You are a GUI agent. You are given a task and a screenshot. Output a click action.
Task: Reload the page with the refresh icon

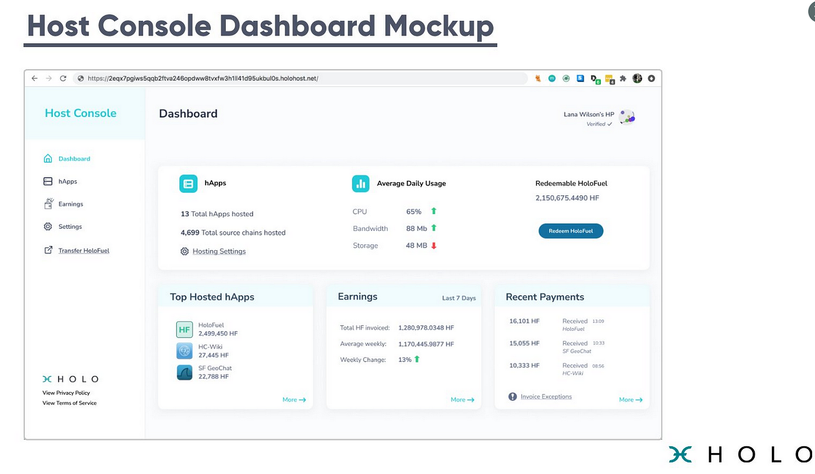[x=63, y=78]
